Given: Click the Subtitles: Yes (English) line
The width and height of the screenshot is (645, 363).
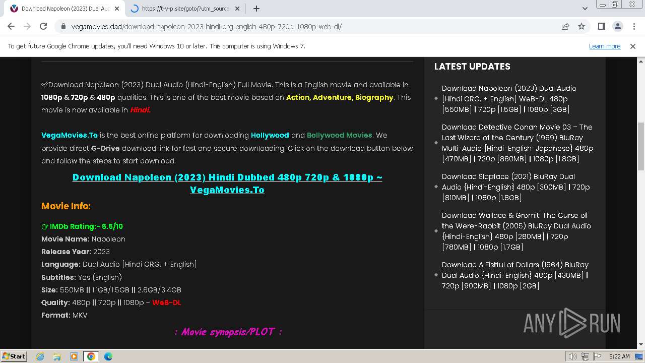Looking at the screenshot, I should (82, 277).
